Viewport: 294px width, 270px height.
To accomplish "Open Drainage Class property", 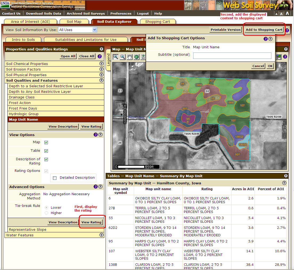I will [x=56, y=97].
